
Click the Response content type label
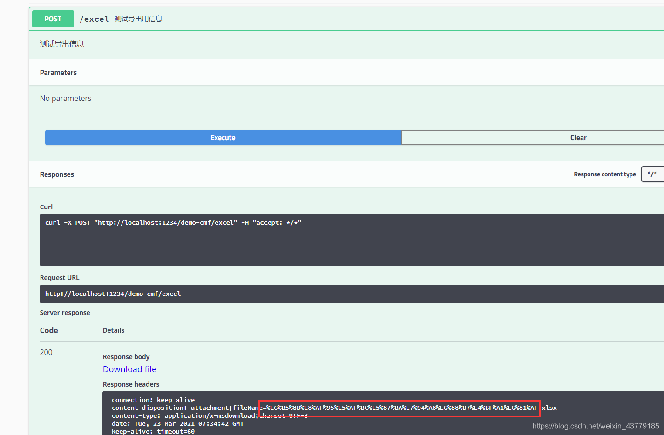click(x=605, y=174)
